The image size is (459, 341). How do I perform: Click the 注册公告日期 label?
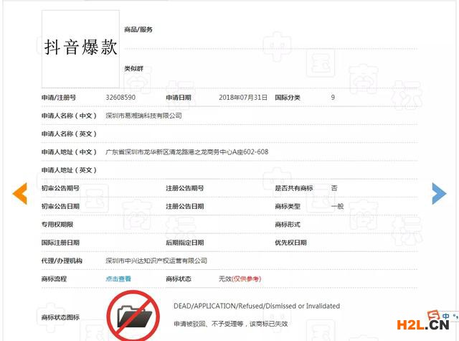pos(185,206)
